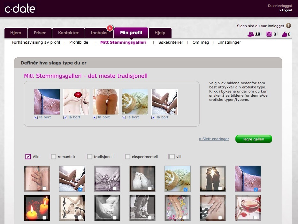Select the two white doves thumbnail
Screen dimensions: 298x224
click(142, 178)
